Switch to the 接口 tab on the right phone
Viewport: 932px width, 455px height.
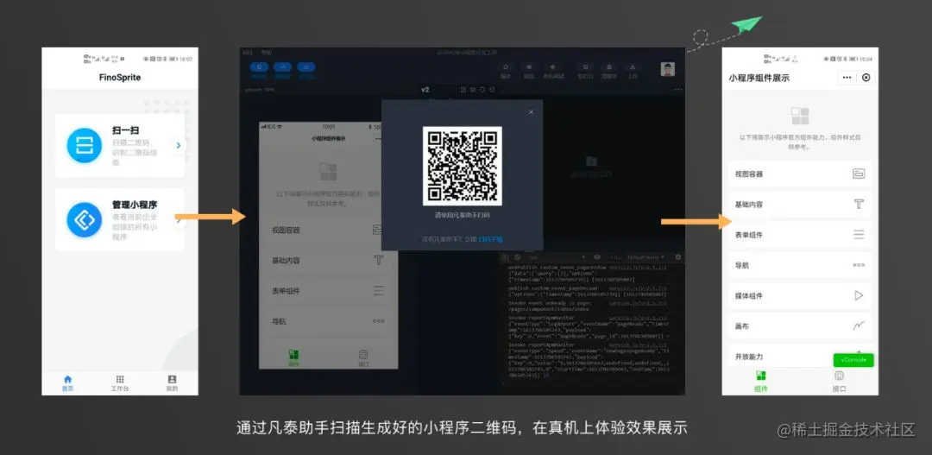840,381
